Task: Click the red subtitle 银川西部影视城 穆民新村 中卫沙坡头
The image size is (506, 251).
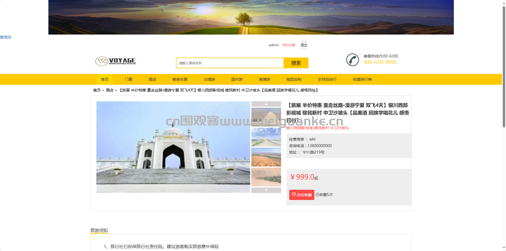Action: click(318, 128)
